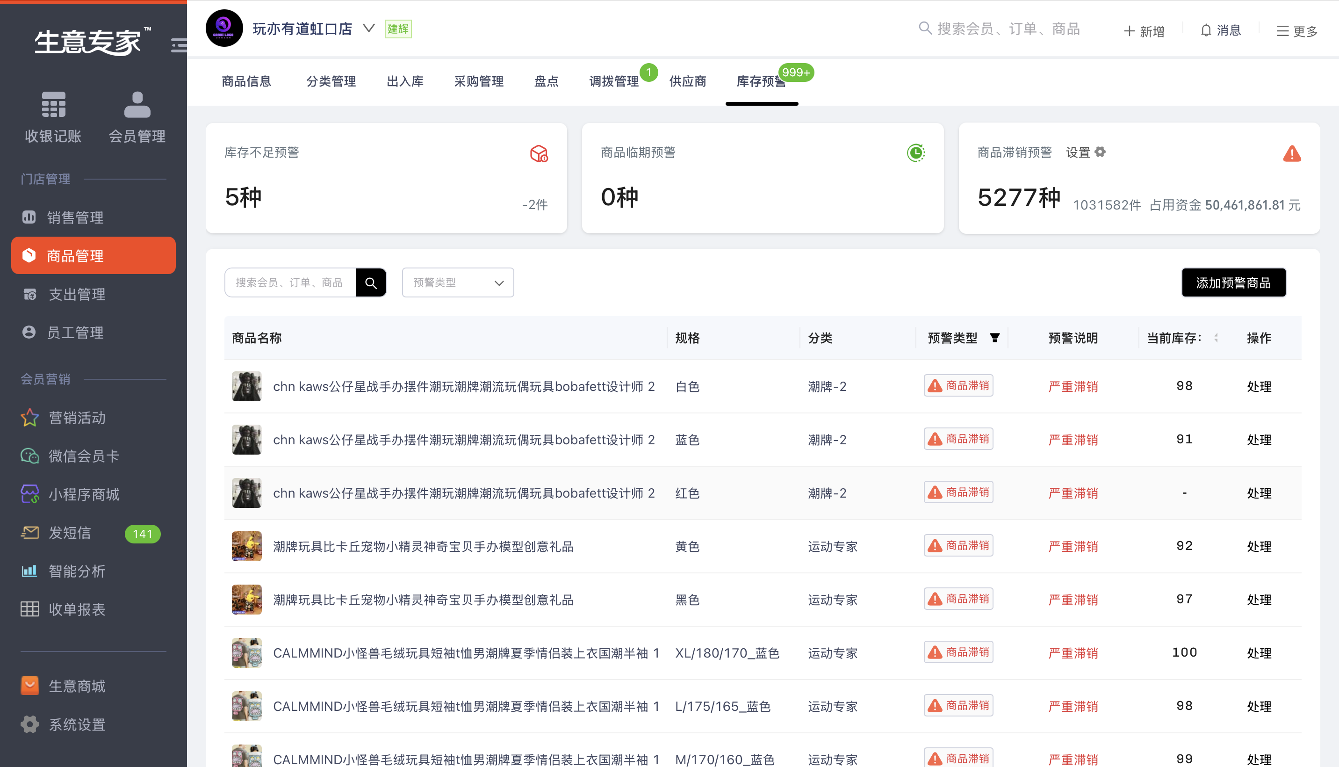Open 微信会员卡 in the sidebar
Screen dimensions: 1339x767
tap(83, 456)
